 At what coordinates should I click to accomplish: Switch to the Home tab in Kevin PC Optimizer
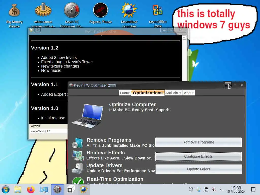pyautogui.click(x=125, y=93)
